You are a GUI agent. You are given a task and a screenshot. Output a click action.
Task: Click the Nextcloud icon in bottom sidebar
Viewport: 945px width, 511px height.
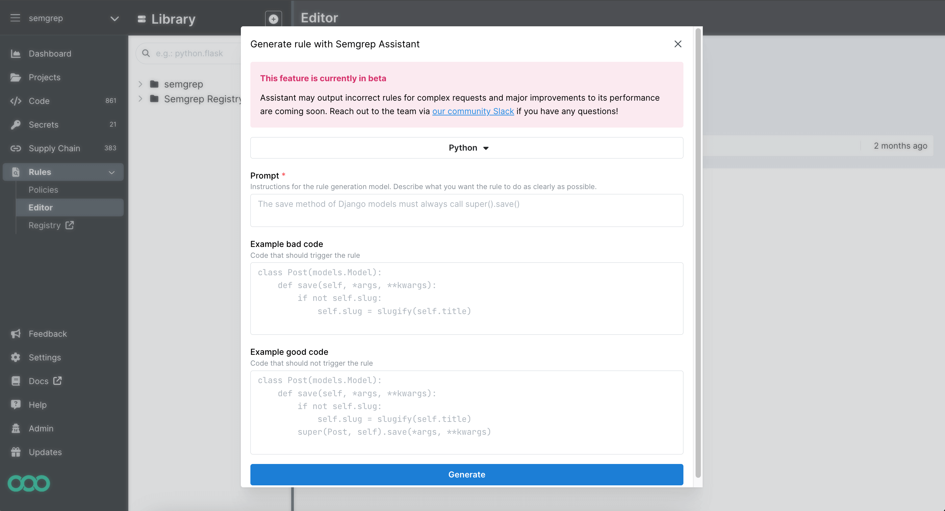pyautogui.click(x=29, y=483)
